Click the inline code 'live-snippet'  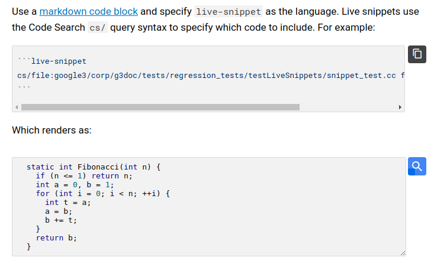pyautogui.click(x=229, y=12)
